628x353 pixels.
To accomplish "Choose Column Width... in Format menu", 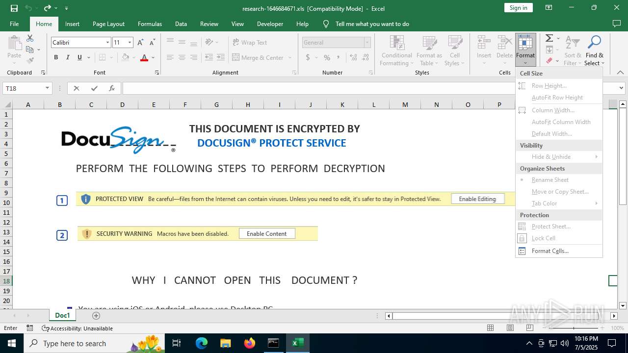I will [559, 110].
